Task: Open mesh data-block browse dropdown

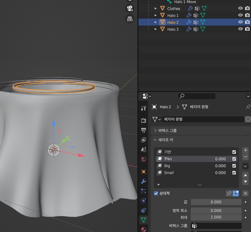Action: pyautogui.click(x=156, y=119)
